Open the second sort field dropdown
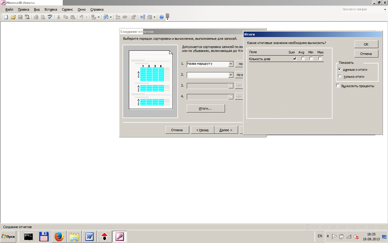The width and height of the screenshot is (388, 243). point(231,75)
